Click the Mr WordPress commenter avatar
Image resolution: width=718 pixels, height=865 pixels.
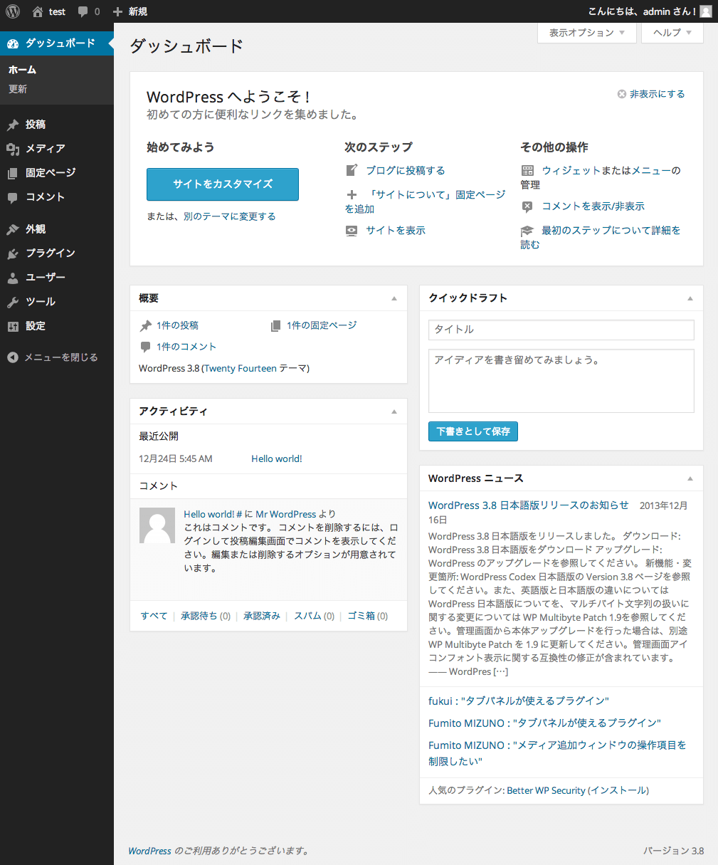coord(157,525)
